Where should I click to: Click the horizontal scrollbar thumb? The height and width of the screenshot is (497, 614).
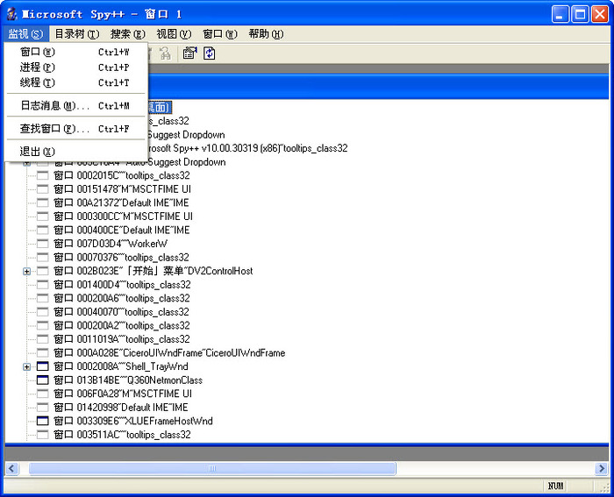[x=212, y=468]
